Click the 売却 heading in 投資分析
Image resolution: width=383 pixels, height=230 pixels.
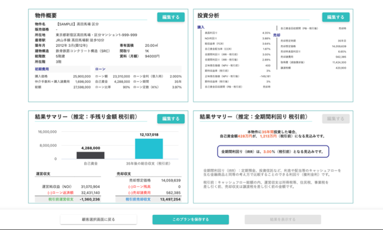tap(277, 34)
